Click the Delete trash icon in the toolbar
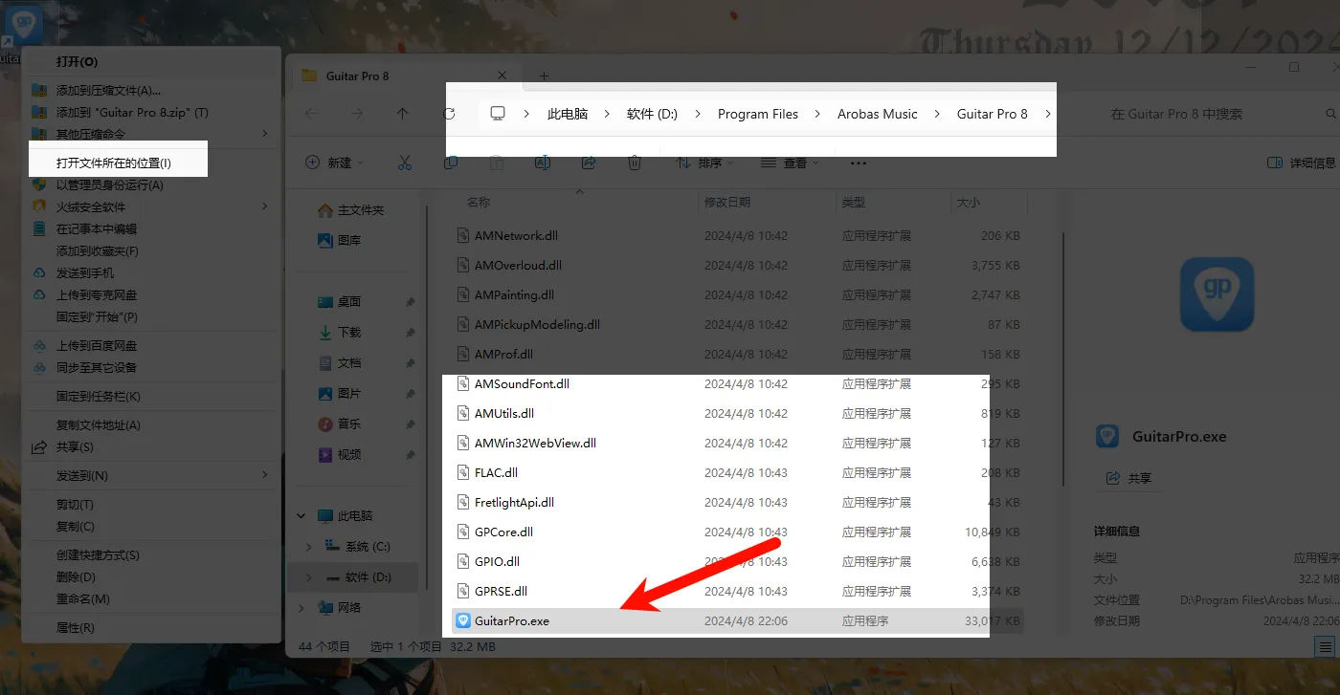Image resolution: width=1340 pixels, height=695 pixels. click(x=634, y=163)
